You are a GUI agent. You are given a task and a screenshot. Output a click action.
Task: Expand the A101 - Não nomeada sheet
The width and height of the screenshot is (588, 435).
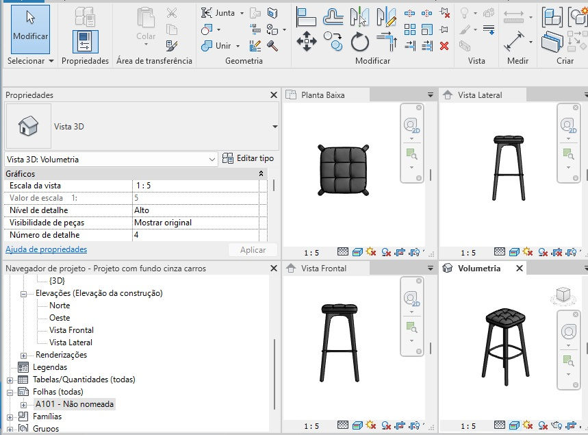click(23, 405)
